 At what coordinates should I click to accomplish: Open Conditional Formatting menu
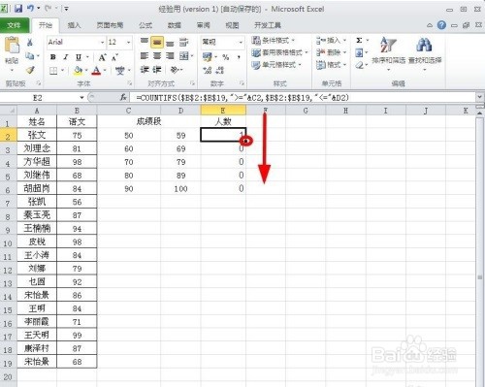[274, 40]
